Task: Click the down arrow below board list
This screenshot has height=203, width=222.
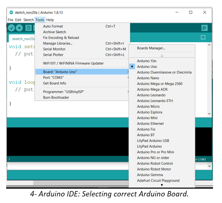Action: (x=162, y=185)
